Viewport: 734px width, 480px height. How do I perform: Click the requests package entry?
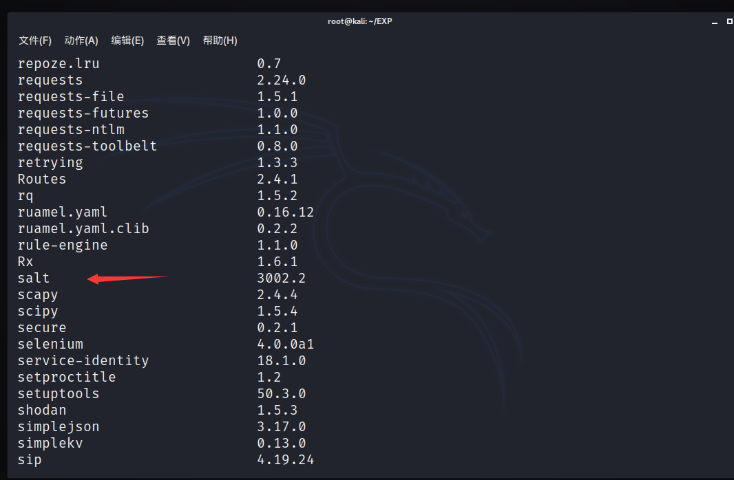[50, 80]
